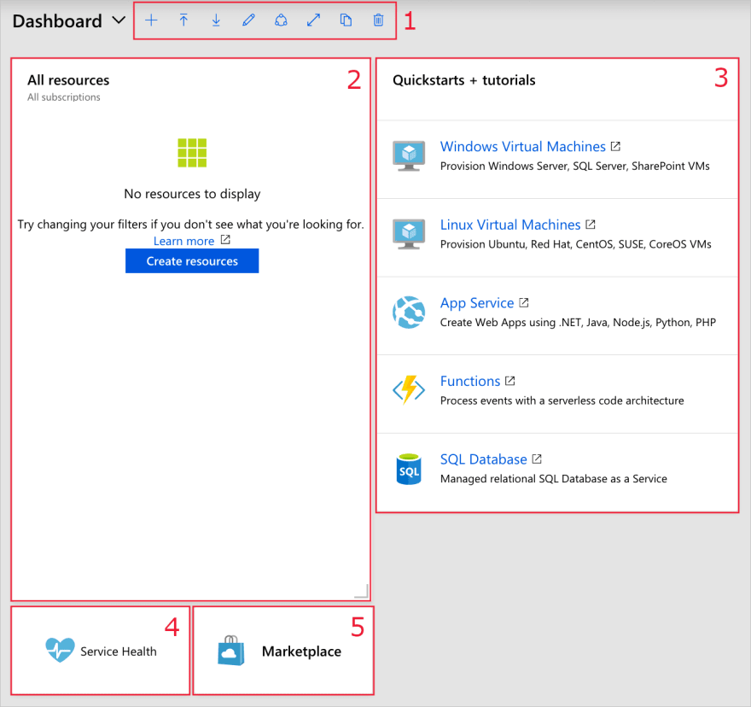
Task: Click external-link icon next to Linux Virtual Machines
Action: [591, 225]
